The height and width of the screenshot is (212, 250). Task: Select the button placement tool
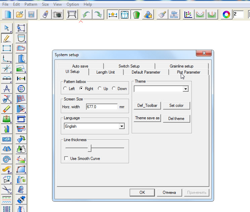[x=22, y=89]
